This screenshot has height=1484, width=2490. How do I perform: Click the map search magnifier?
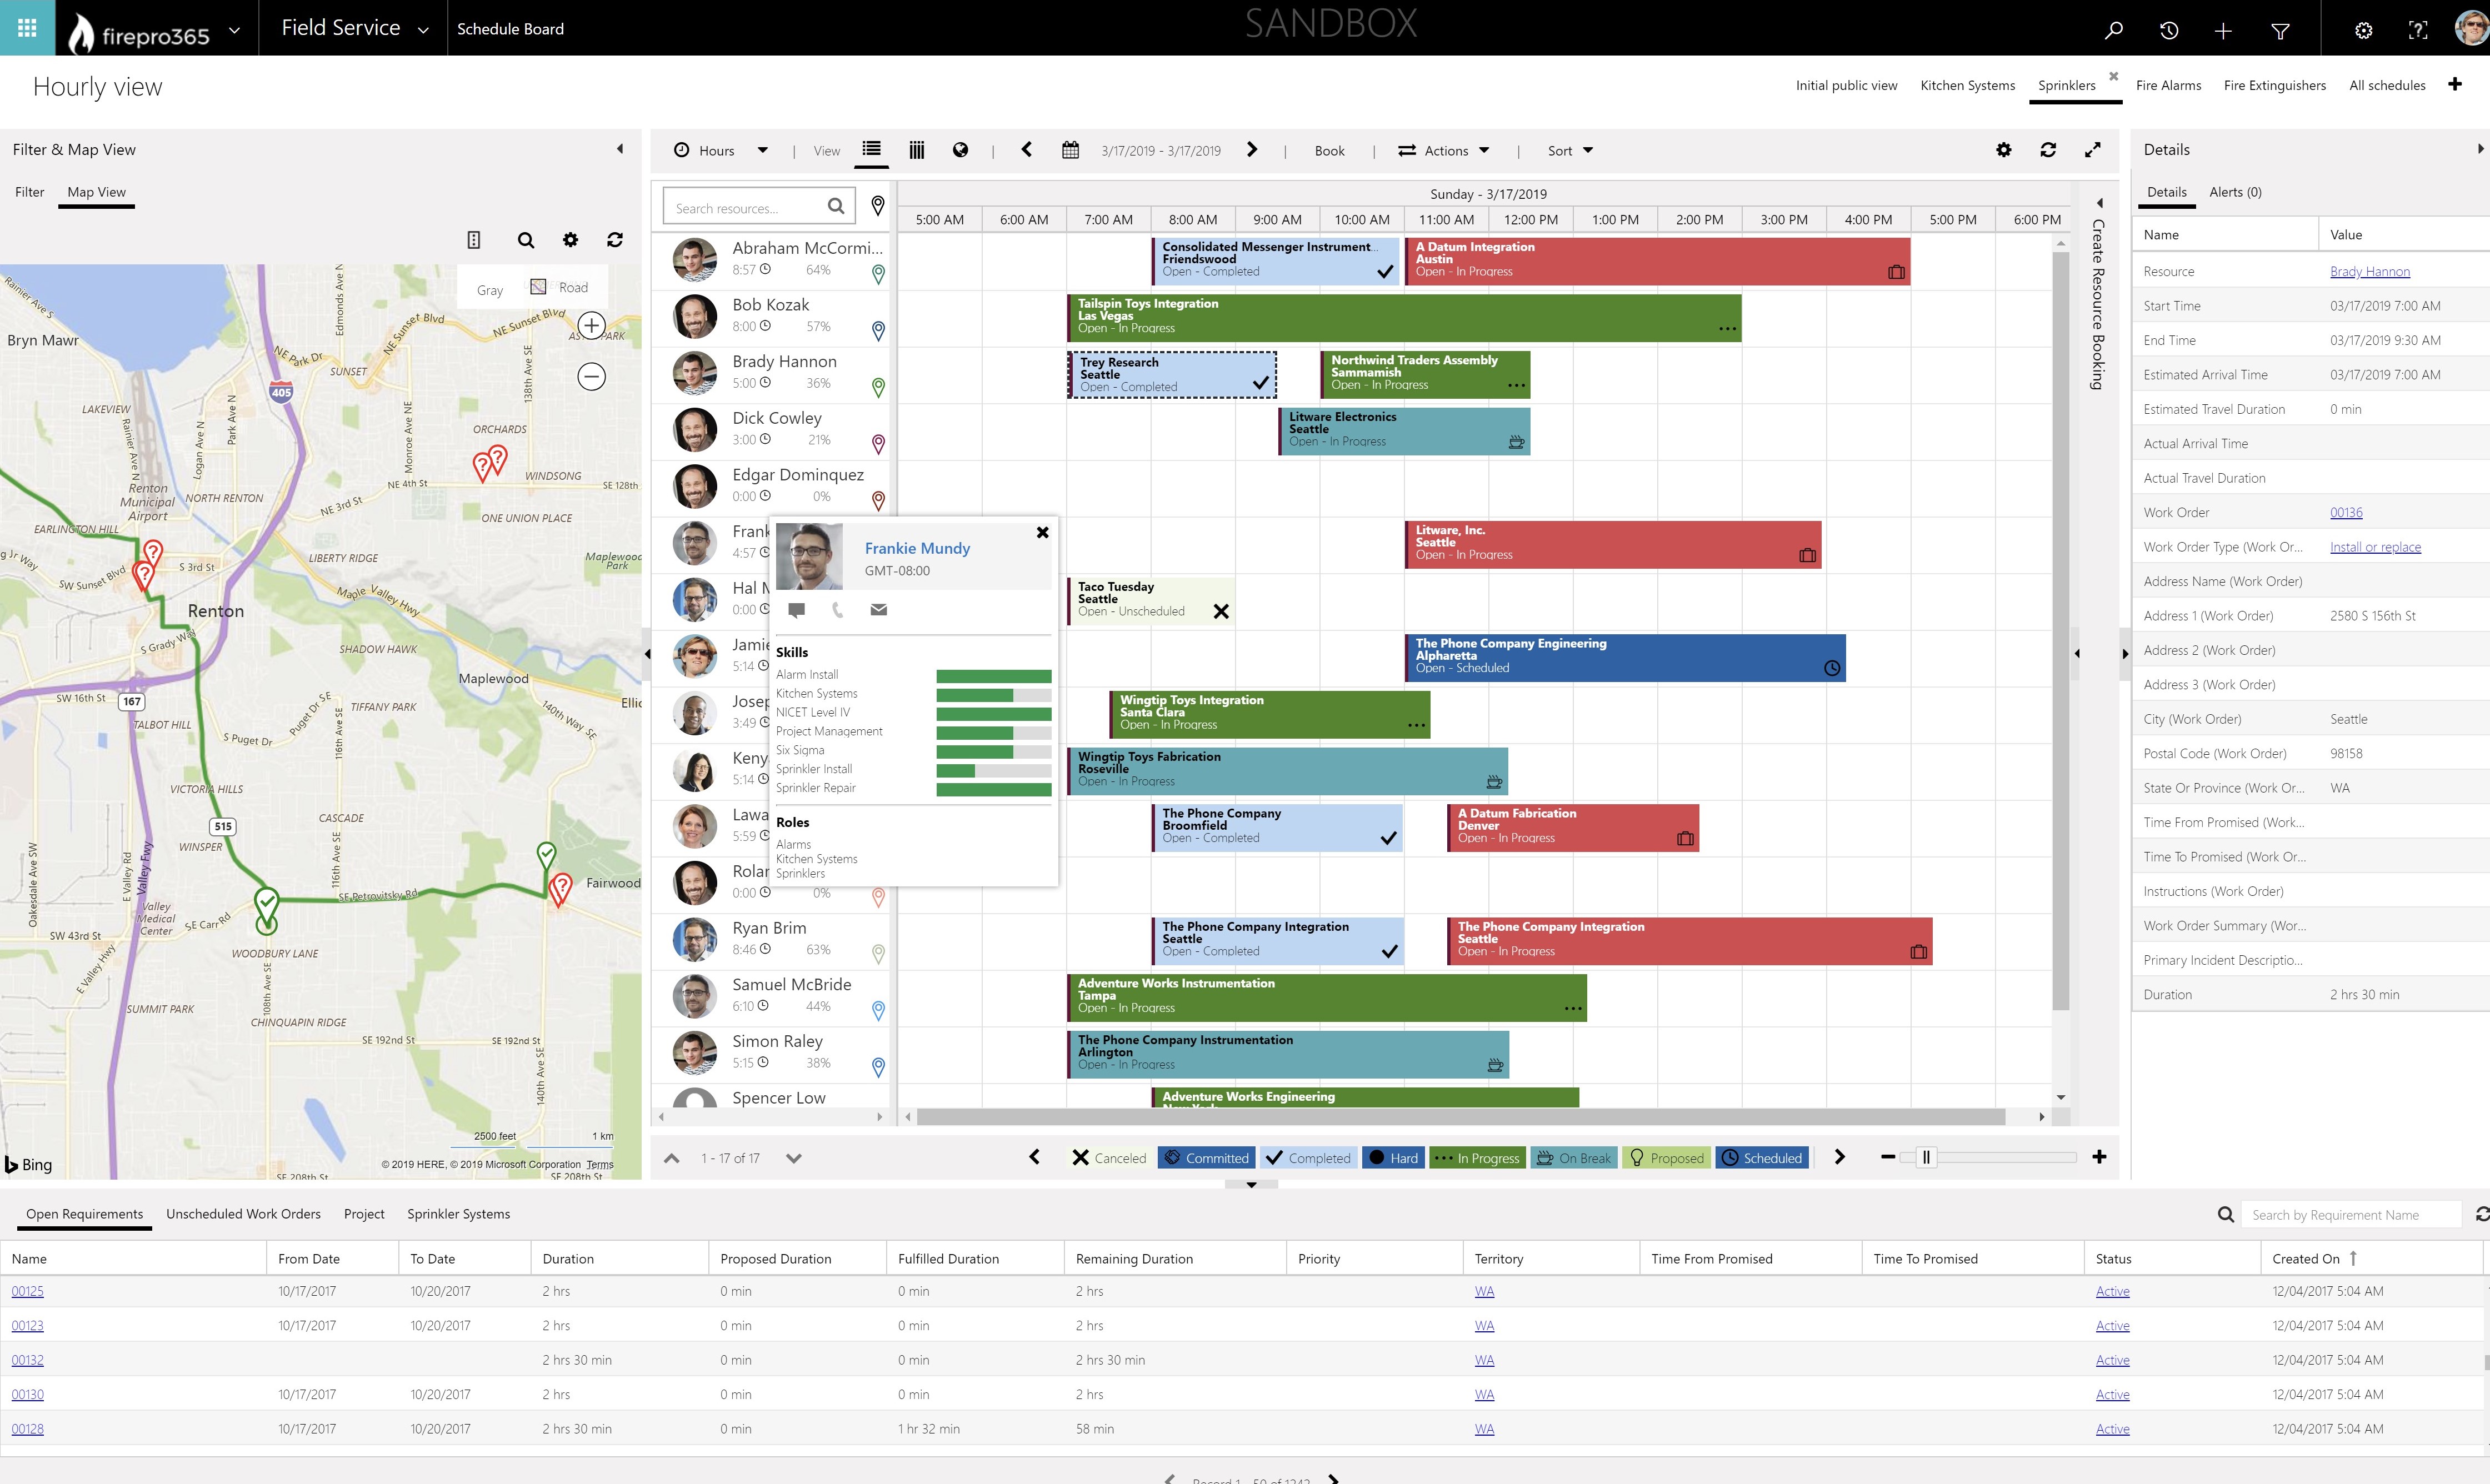pyautogui.click(x=525, y=240)
